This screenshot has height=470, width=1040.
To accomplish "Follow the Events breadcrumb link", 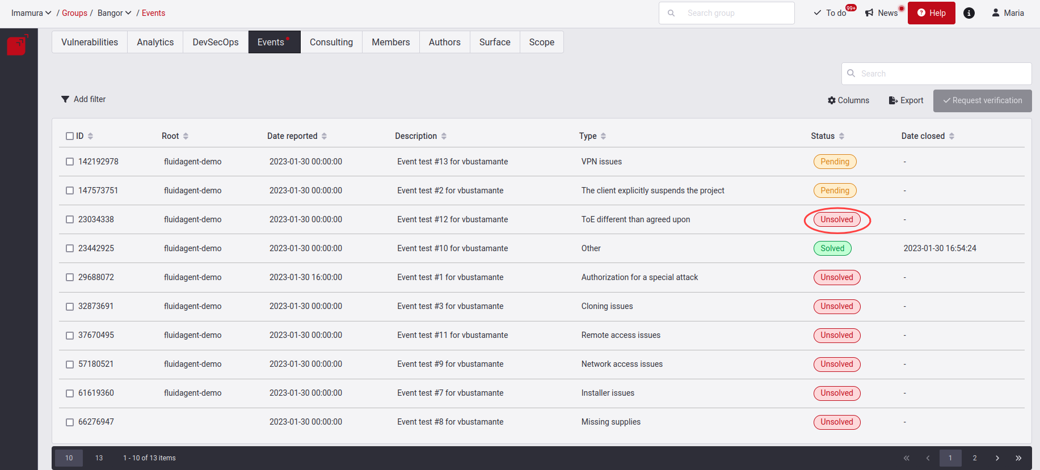I will click(153, 13).
